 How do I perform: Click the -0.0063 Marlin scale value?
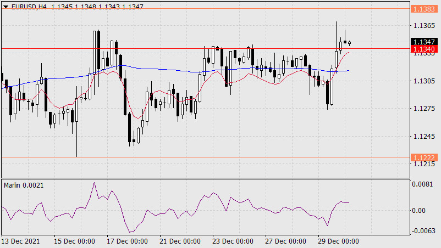click(423, 231)
